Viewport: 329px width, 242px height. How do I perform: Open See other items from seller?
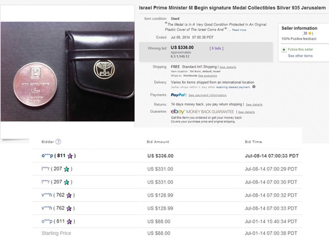pos(300,56)
